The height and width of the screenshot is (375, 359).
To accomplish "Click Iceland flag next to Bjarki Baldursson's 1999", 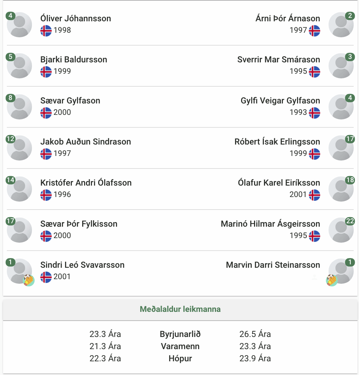I will pos(46,72).
